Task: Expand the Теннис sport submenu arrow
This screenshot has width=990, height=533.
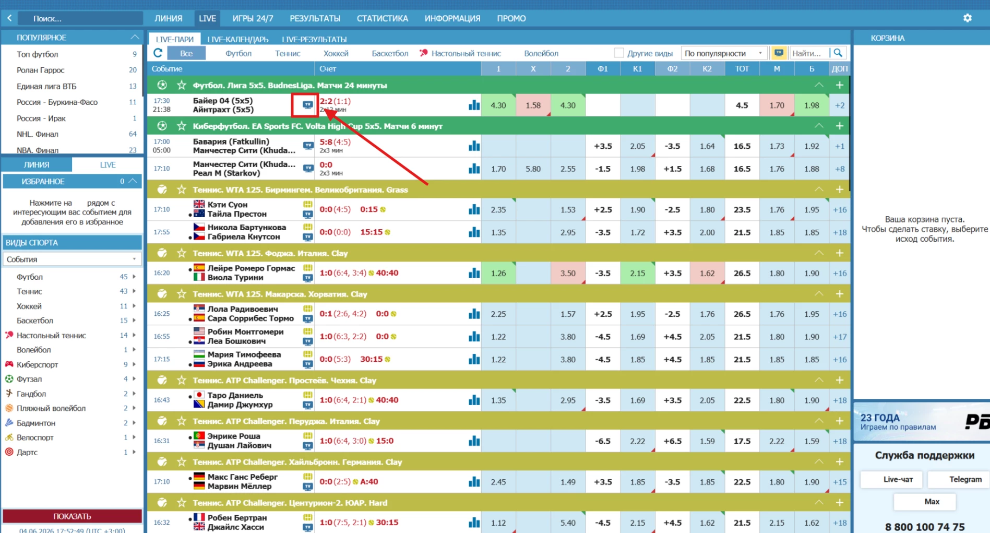Action: (134, 291)
